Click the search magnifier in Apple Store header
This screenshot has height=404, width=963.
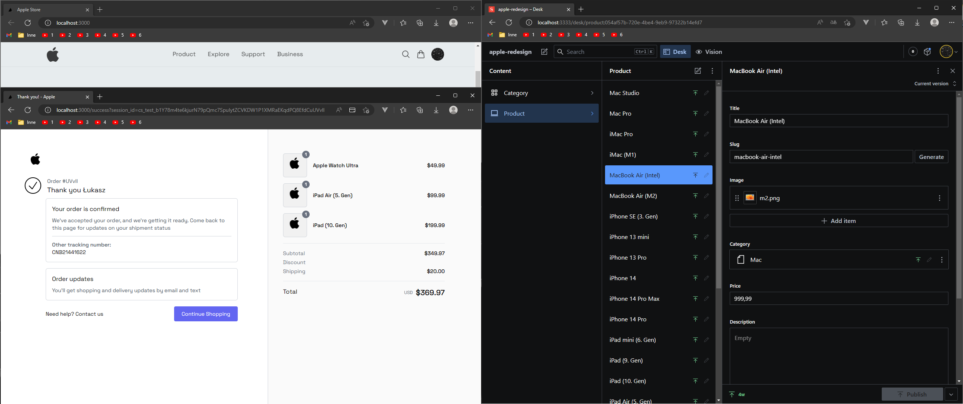[x=405, y=54]
